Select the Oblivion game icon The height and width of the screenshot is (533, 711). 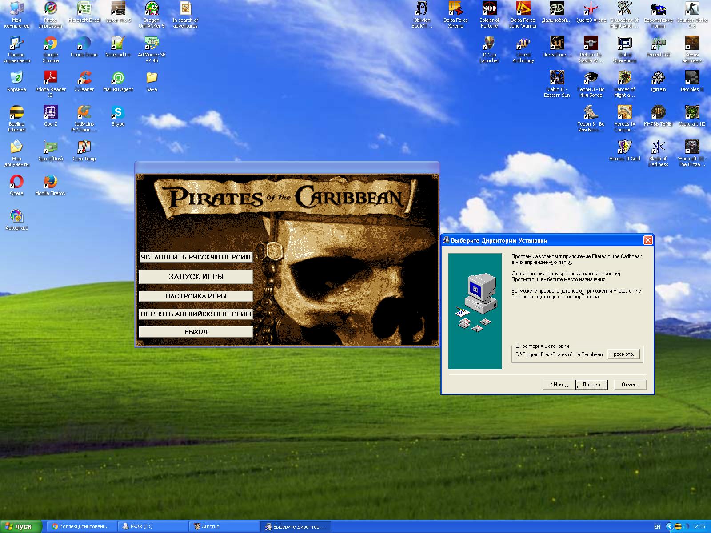pos(422,15)
